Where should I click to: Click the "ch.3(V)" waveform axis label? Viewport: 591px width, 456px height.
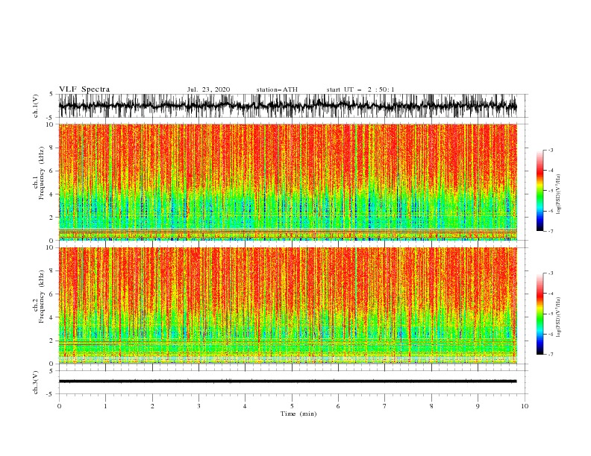[x=35, y=382]
